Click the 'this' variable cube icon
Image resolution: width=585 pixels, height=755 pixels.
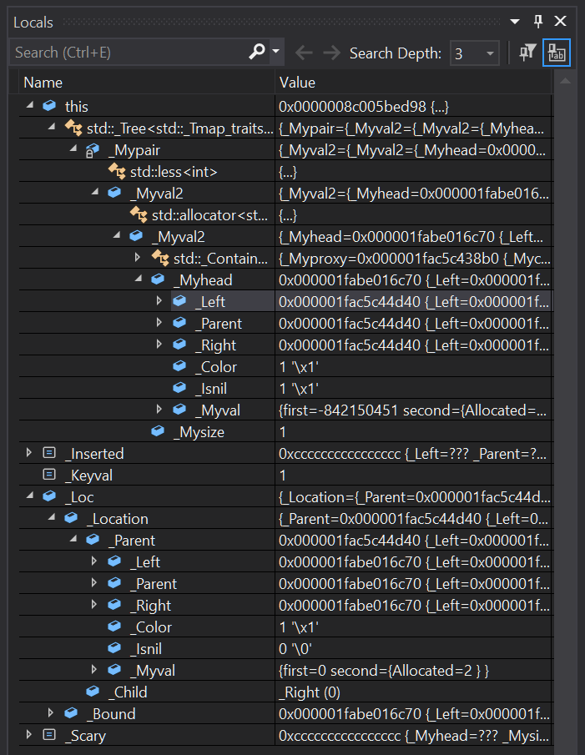pyautogui.click(x=49, y=105)
